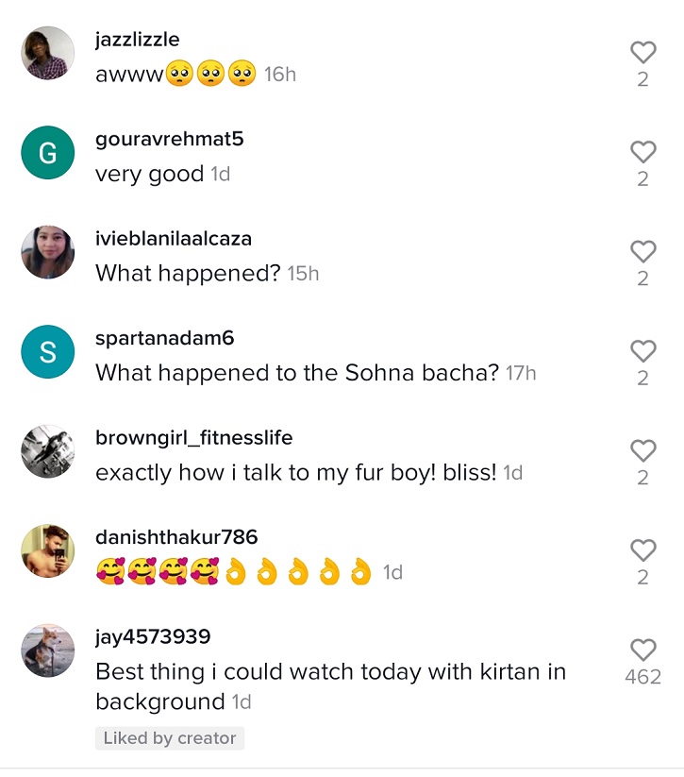Open the spartanadam6 username link
The height and width of the screenshot is (777, 684).
pos(164,338)
